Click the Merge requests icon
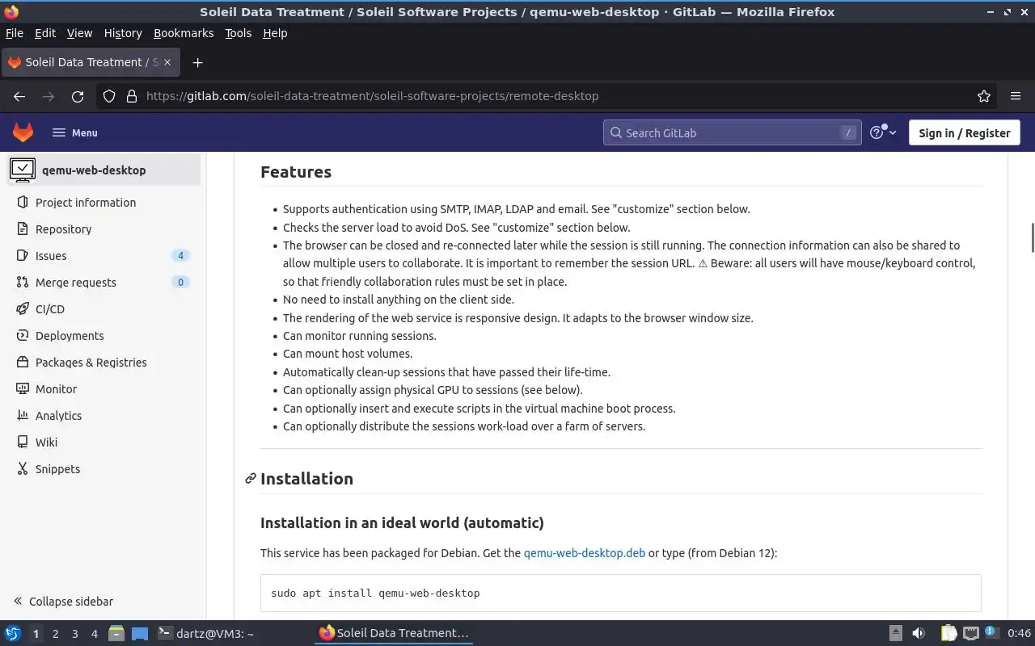 22,283
